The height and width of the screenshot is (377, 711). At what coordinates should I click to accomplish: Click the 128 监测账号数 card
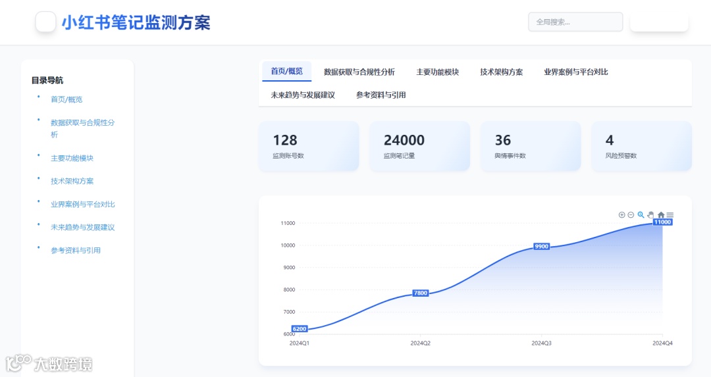click(x=309, y=146)
